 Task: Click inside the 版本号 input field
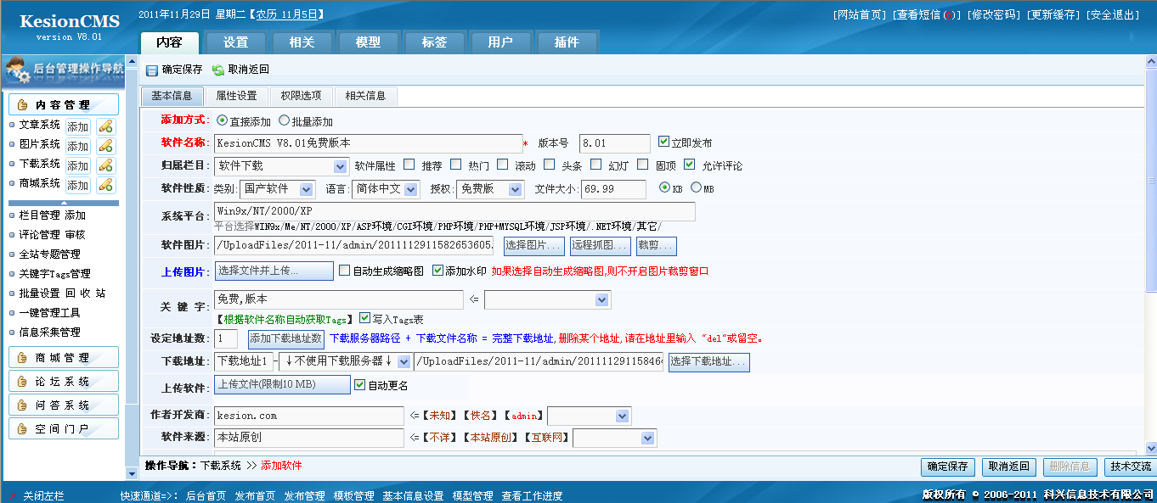tap(612, 143)
